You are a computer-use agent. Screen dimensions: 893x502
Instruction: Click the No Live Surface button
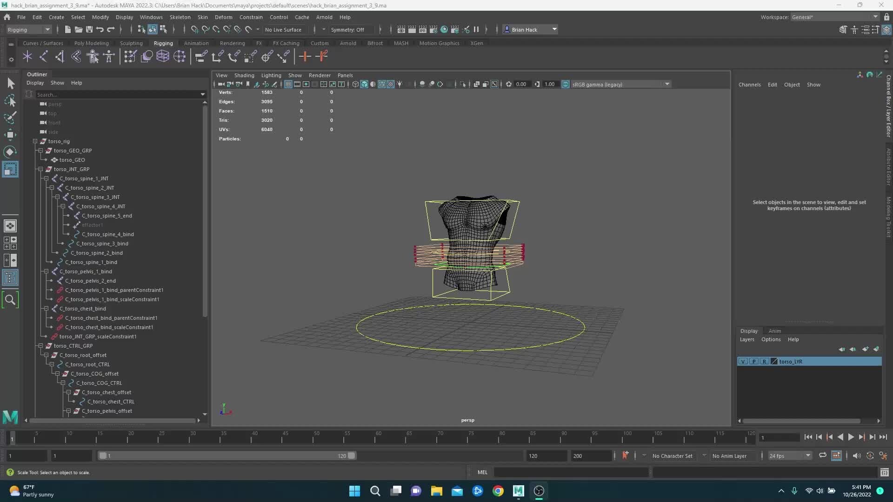283,29
